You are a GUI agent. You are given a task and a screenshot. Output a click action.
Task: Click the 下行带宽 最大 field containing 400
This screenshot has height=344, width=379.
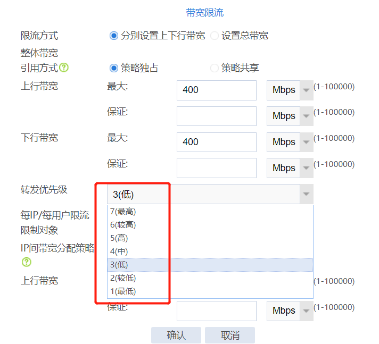(216, 142)
